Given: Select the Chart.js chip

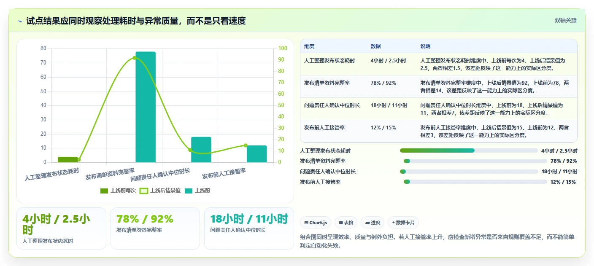Looking at the screenshot, I should point(316,223).
